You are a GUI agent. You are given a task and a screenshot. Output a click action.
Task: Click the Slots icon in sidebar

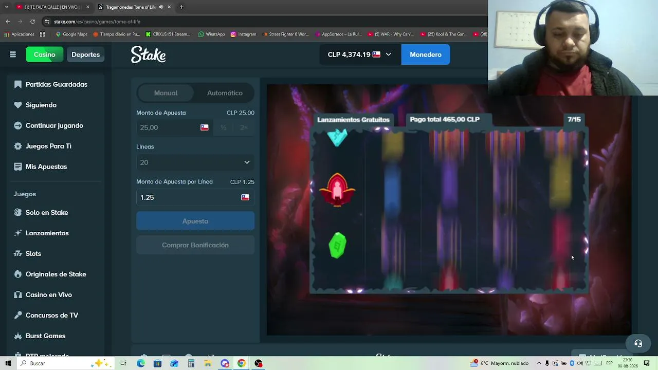click(x=18, y=253)
